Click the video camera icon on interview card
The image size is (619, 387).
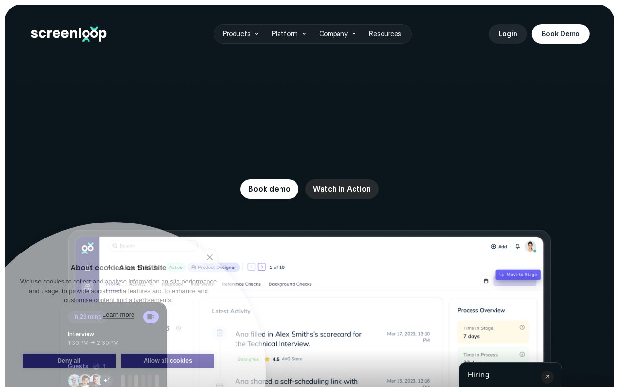coord(151,317)
